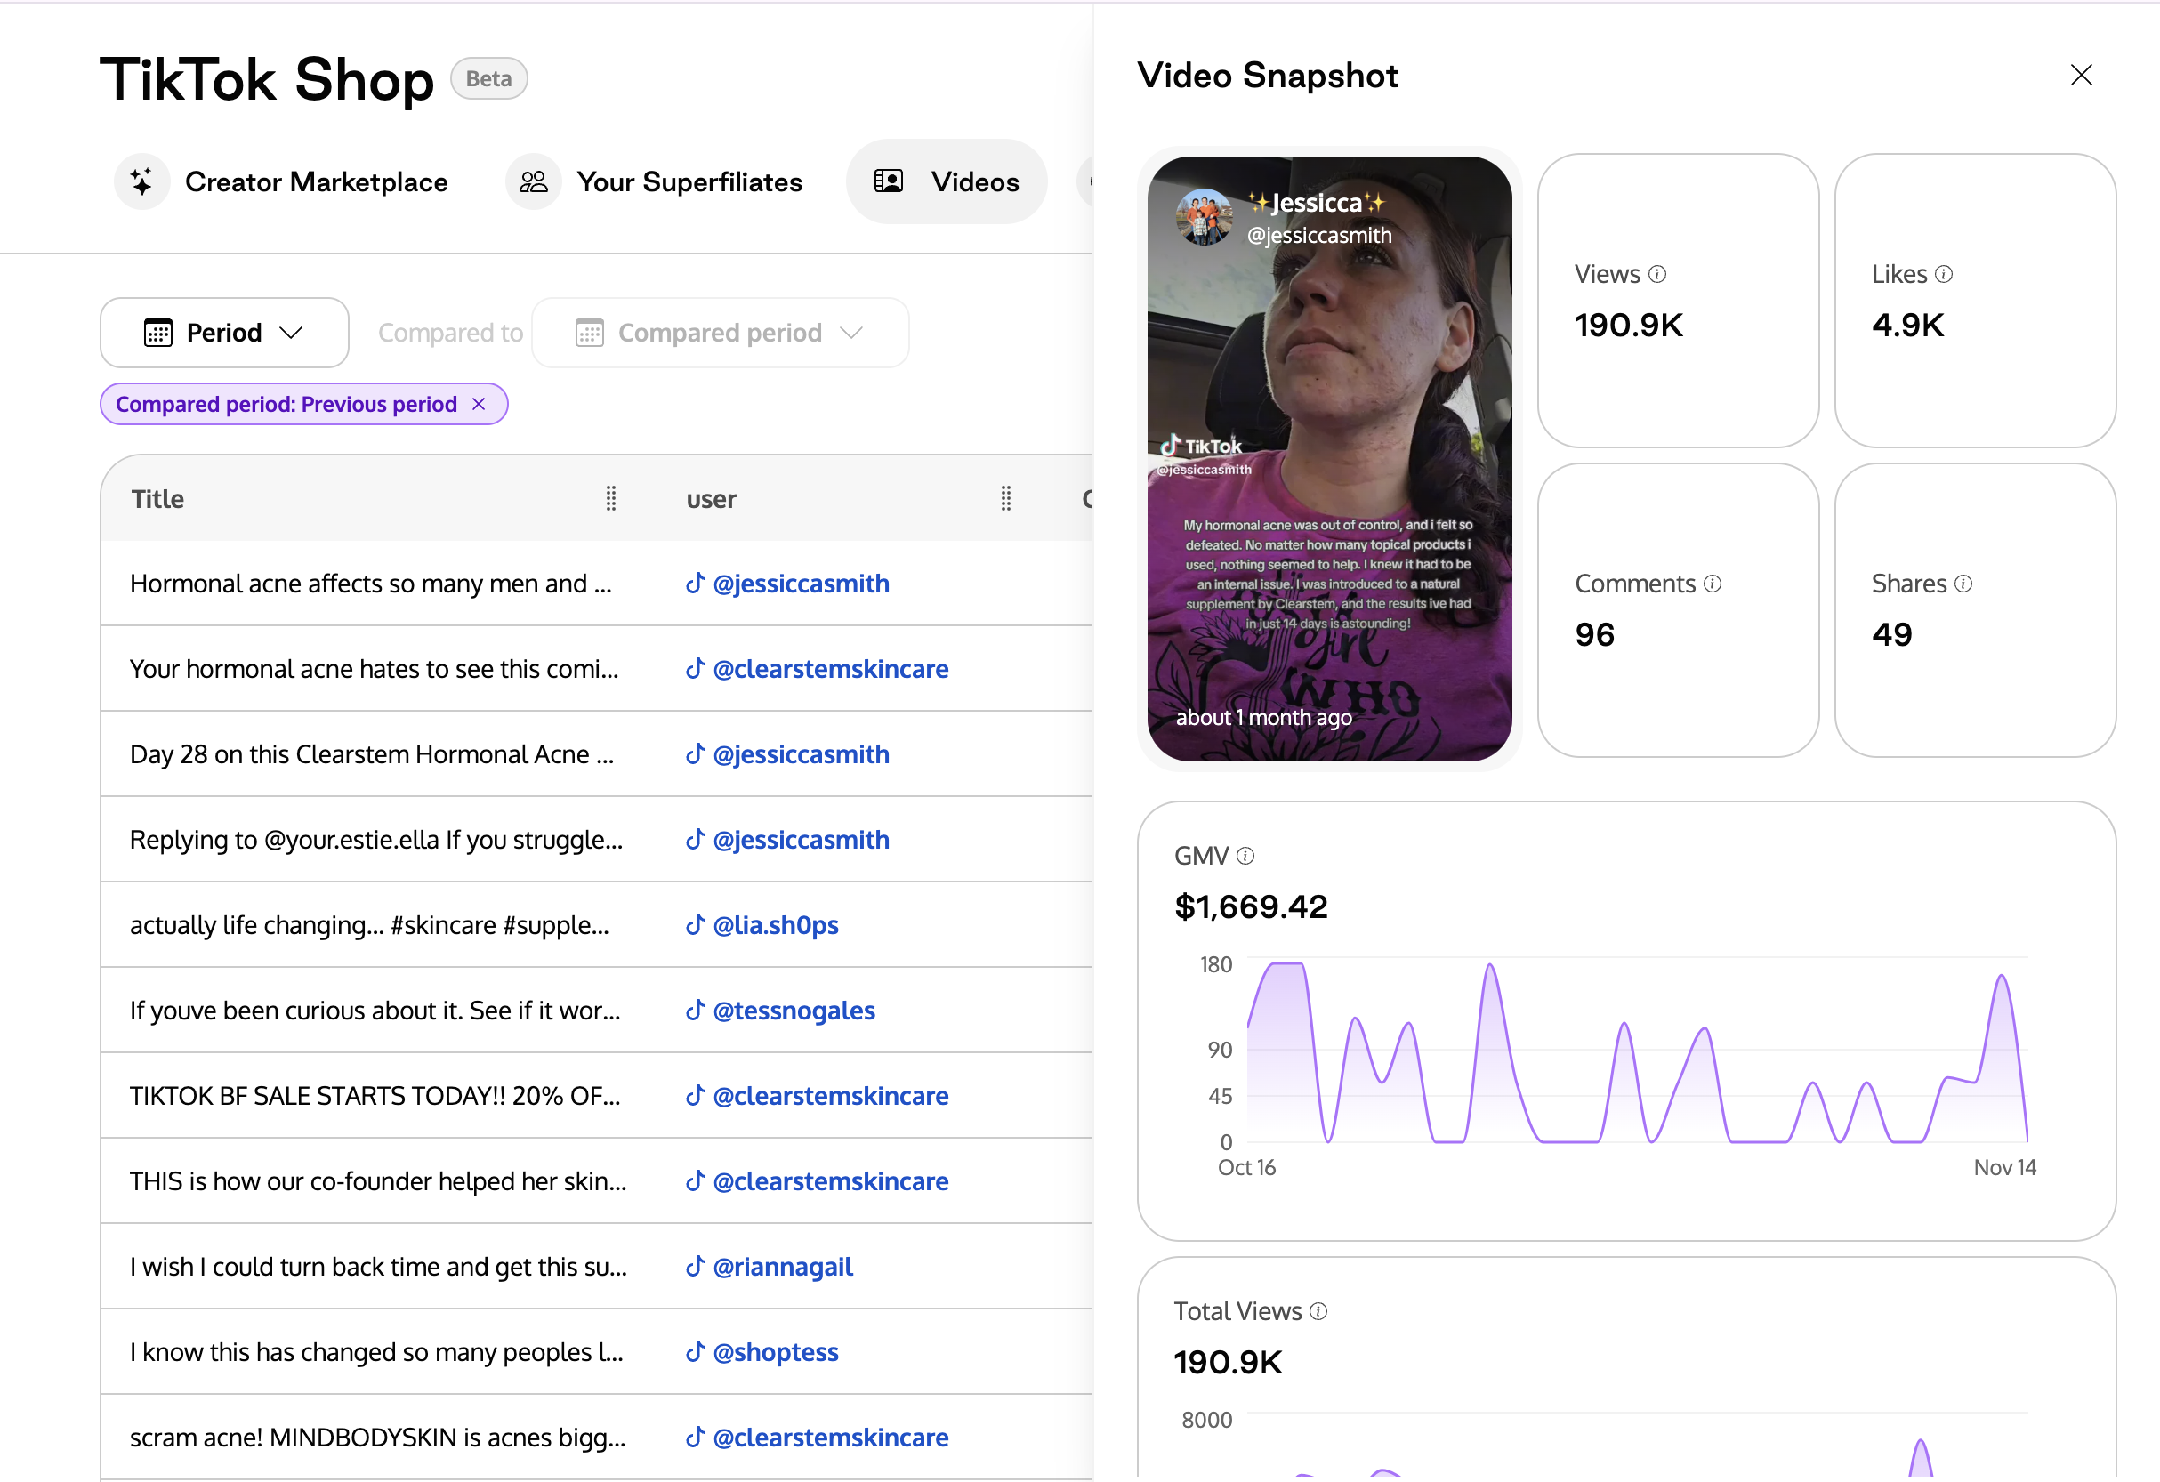
Task: Open the @shoptess user link
Action: [775, 1353]
